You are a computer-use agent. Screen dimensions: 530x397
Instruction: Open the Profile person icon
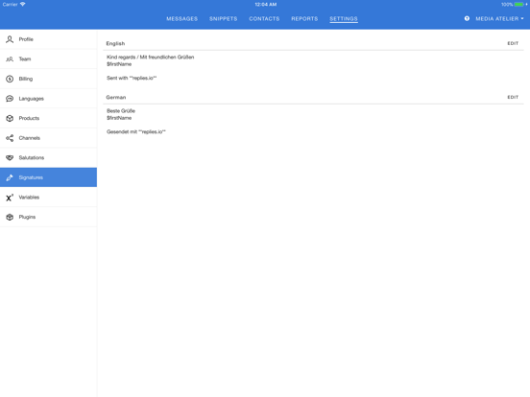pos(10,39)
